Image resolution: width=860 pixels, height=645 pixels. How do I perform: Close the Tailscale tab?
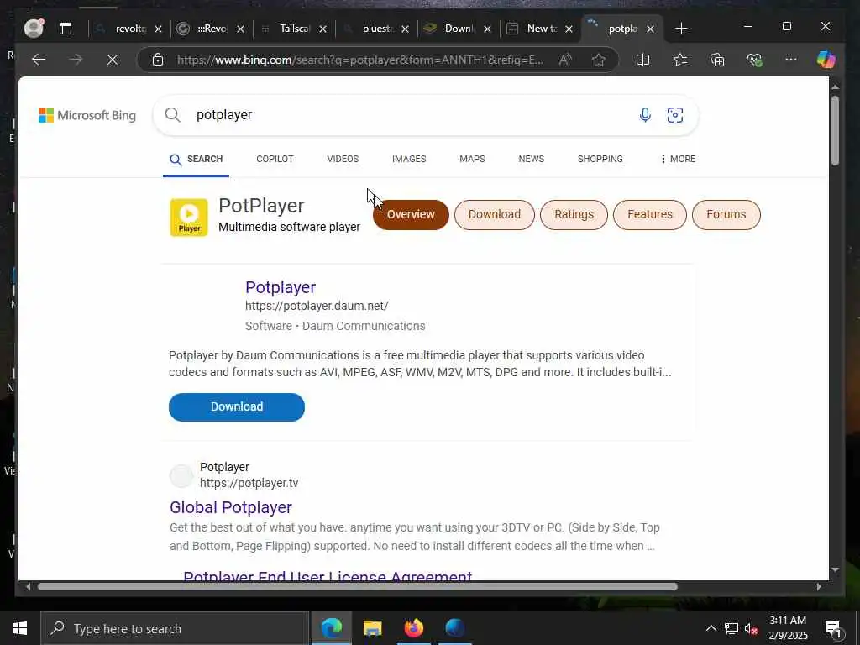[x=323, y=29]
